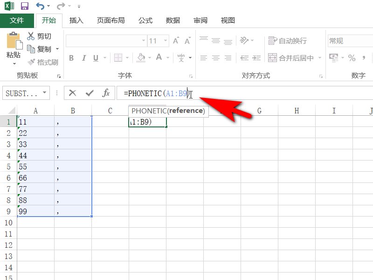
Task: Open the Name Box dropdown
Action: [45, 93]
